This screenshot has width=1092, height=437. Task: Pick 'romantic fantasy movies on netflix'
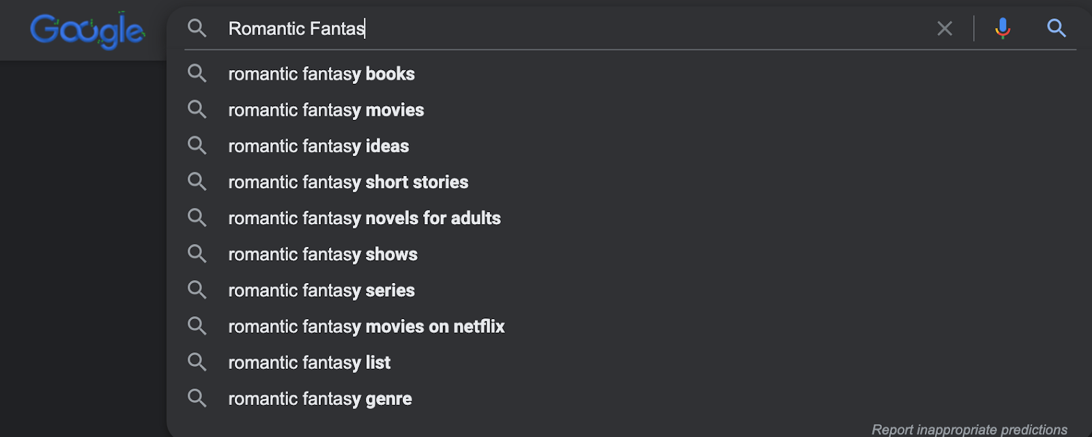pos(367,327)
